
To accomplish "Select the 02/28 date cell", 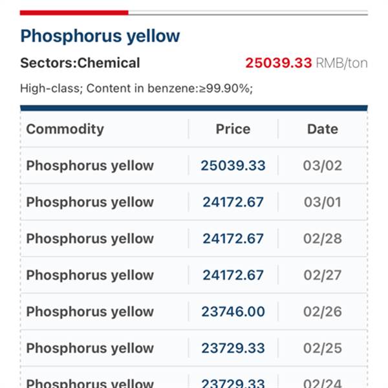I will coord(323,239).
